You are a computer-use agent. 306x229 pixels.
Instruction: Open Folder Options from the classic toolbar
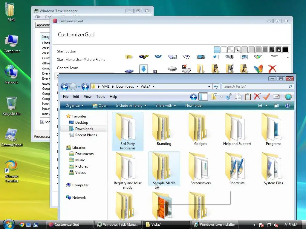coord(214,97)
